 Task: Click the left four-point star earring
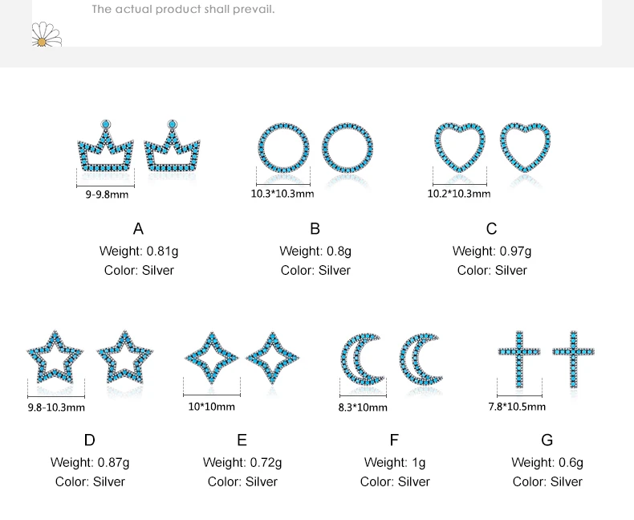pyautogui.click(x=213, y=358)
